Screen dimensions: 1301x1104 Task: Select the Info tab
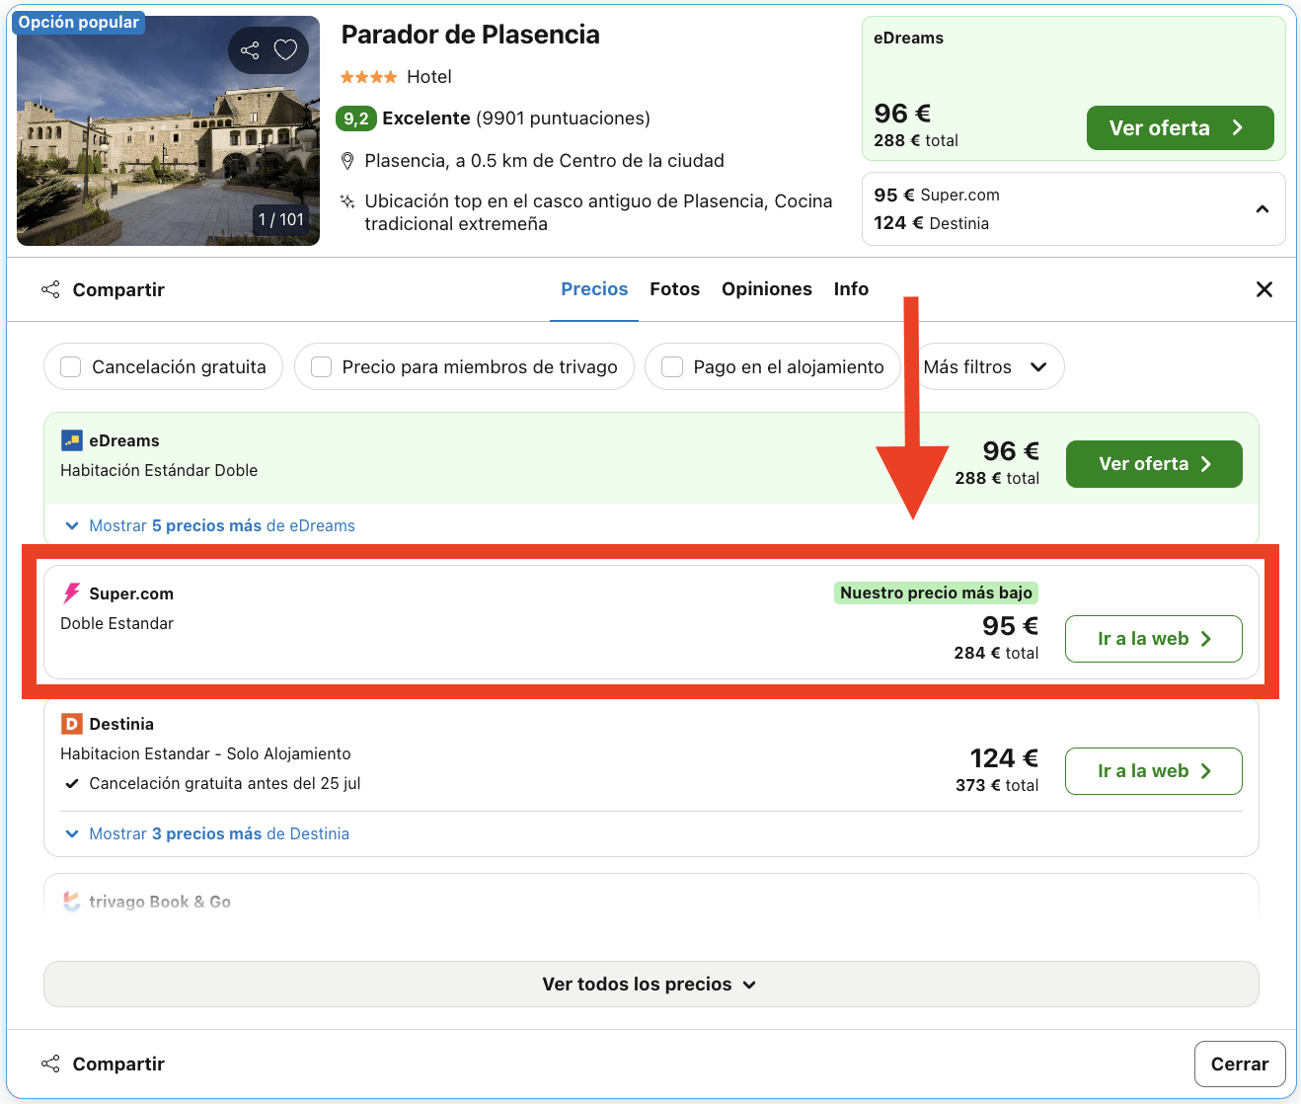tap(851, 289)
